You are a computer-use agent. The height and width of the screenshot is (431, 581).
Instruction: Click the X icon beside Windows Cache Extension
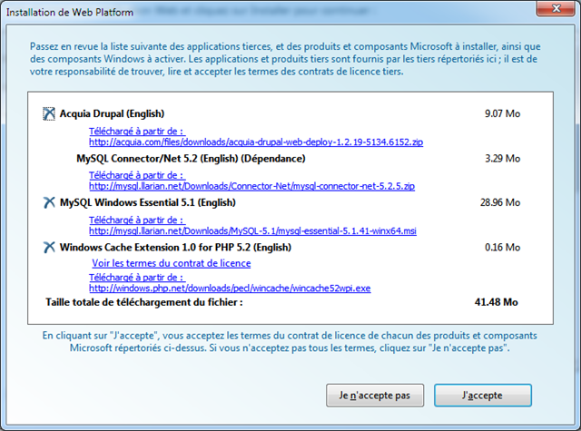coord(49,247)
